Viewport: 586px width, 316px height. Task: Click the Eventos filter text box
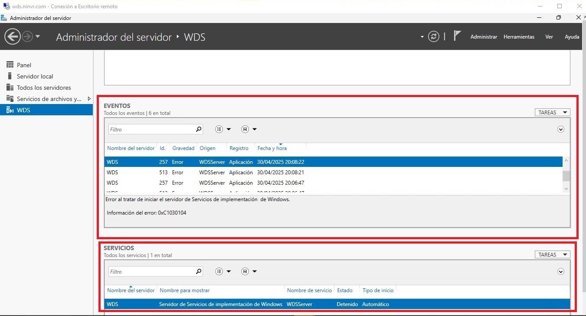coord(151,129)
